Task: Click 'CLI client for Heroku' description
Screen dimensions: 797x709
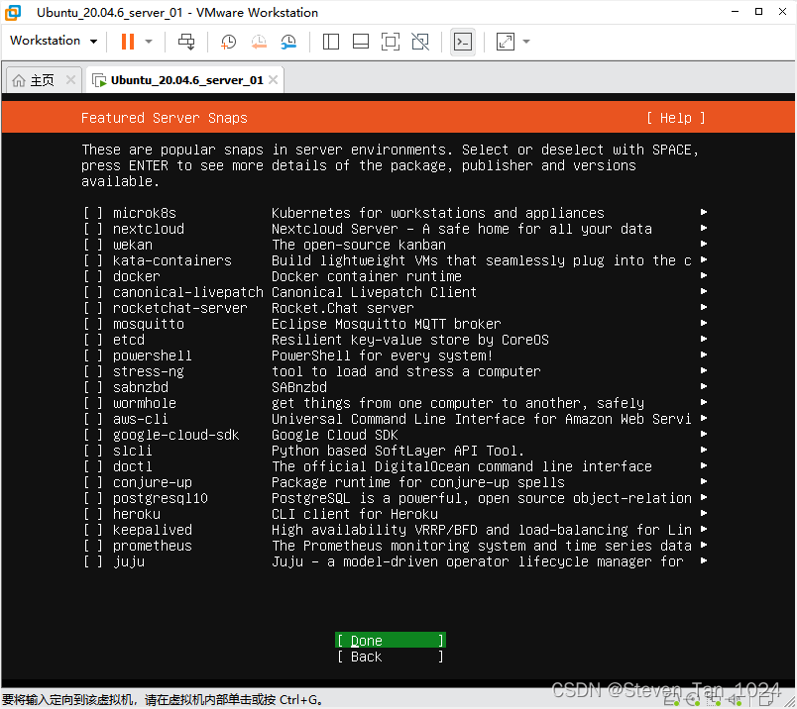Action: [355, 514]
